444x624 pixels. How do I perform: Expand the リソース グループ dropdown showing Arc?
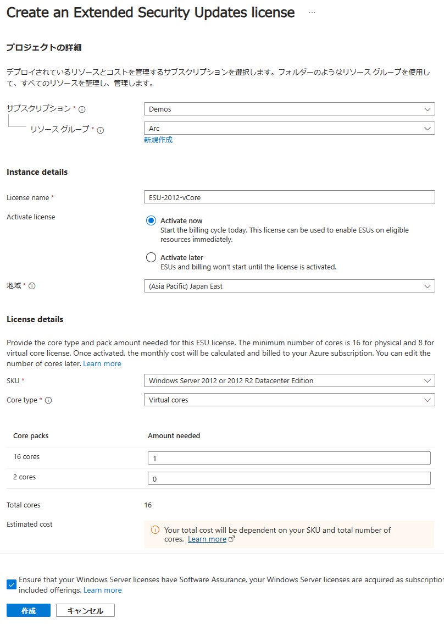pos(289,128)
